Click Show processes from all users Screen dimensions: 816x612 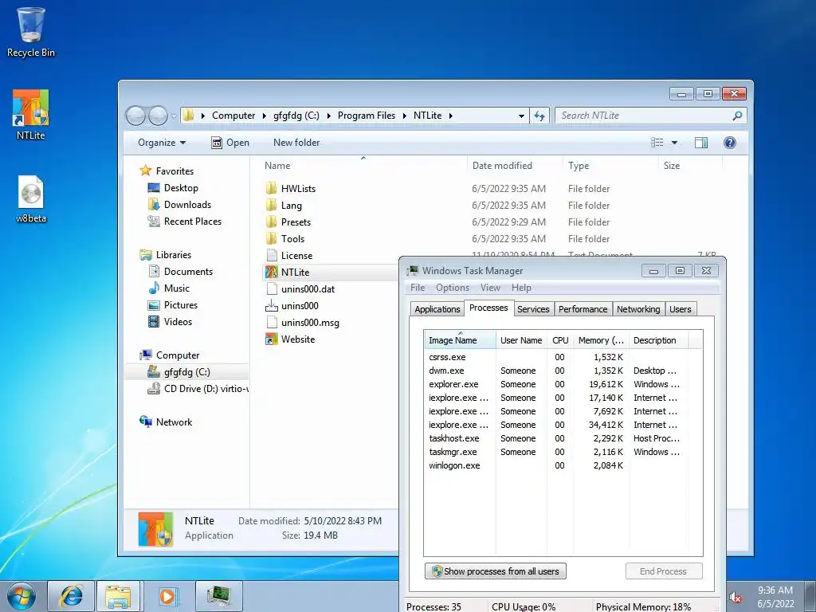496,571
